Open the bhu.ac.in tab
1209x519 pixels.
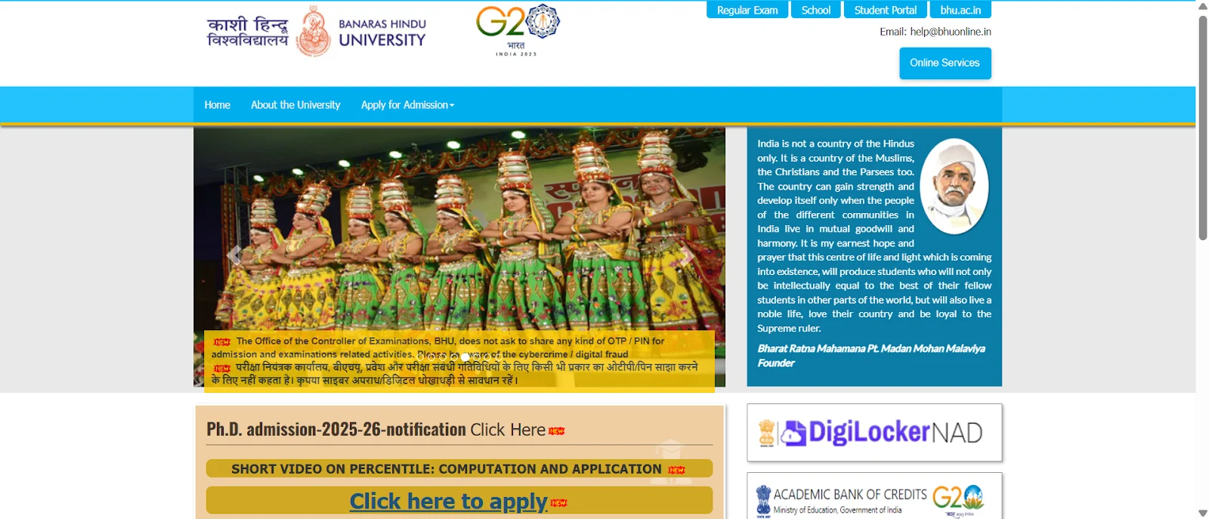click(x=960, y=10)
